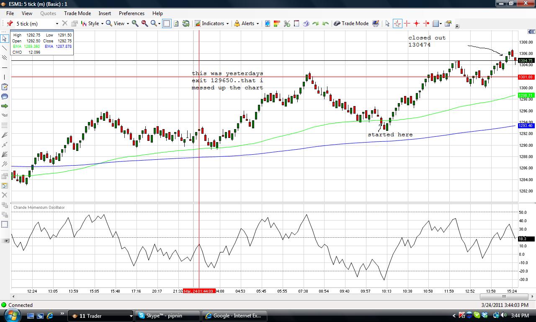Open the Preferences menu
Image resolution: width=536 pixels, height=322 pixels.
click(131, 13)
